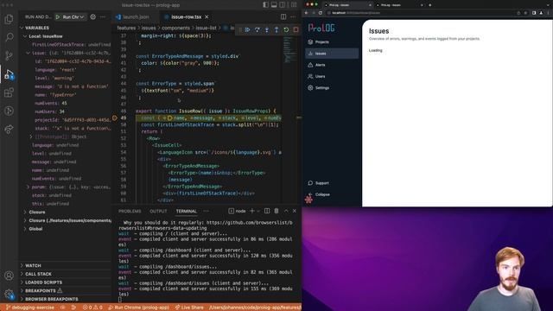Screen dimensions: 553x311
Task: Open the Explorer view in activity bar
Action: 9,19
